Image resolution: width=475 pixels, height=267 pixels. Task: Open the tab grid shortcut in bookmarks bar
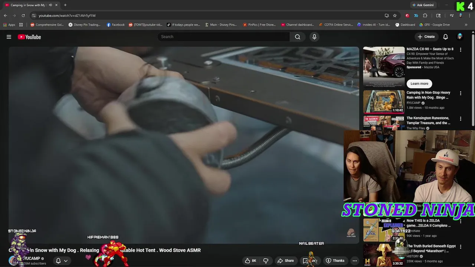coord(21,25)
